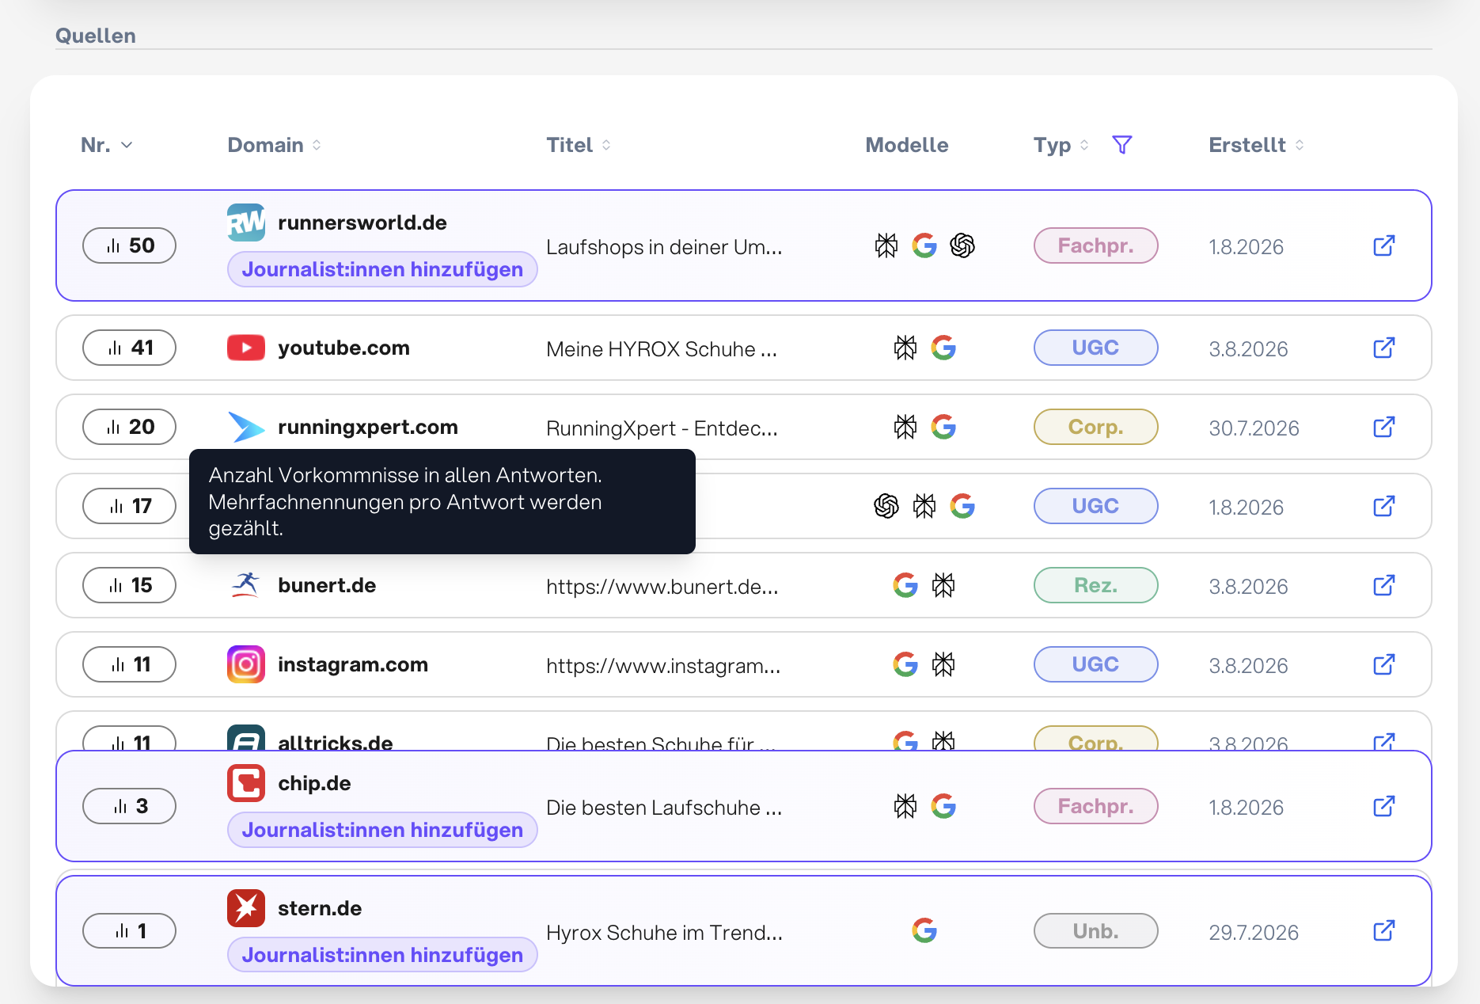Add journalists for stern.de
This screenshot has width=1480, height=1004.
point(382,955)
